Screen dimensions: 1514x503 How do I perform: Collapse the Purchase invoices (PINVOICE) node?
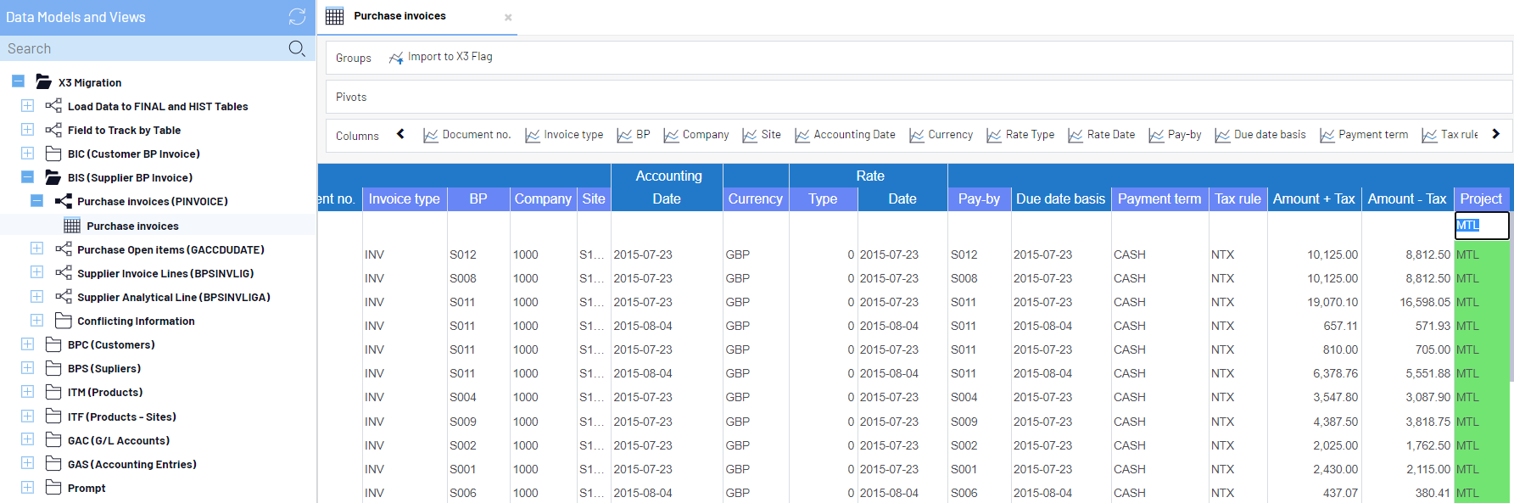[36, 201]
